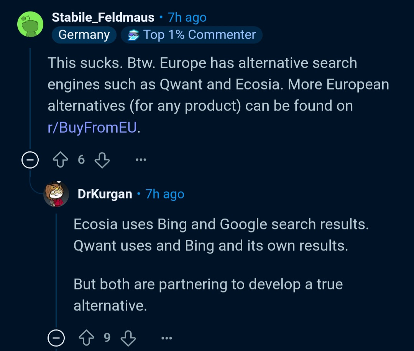
Task: Open more options for Stabile_Feldmaus's comment
Action: (141, 159)
